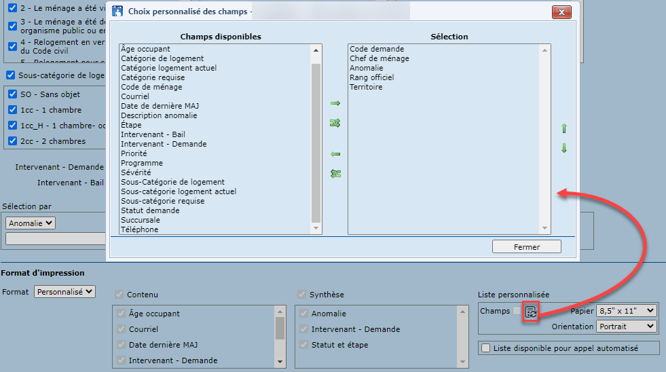Close the Choix personnalisé des champs dialog

pyautogui.click(x=561, y=12)
